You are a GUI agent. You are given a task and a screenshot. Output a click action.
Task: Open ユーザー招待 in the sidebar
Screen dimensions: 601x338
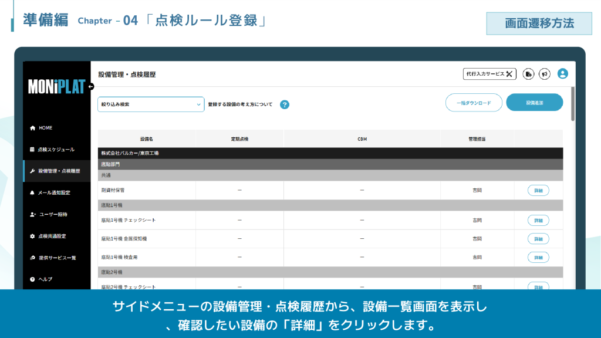53,214
